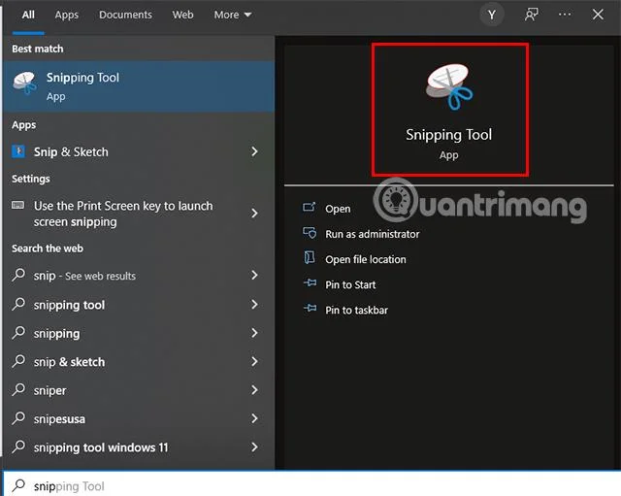Switch to the All tab
Viewport: 621px width, 496px height.
[28, 16]
